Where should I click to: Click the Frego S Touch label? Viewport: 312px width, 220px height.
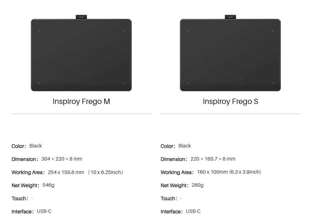[169, 198]
